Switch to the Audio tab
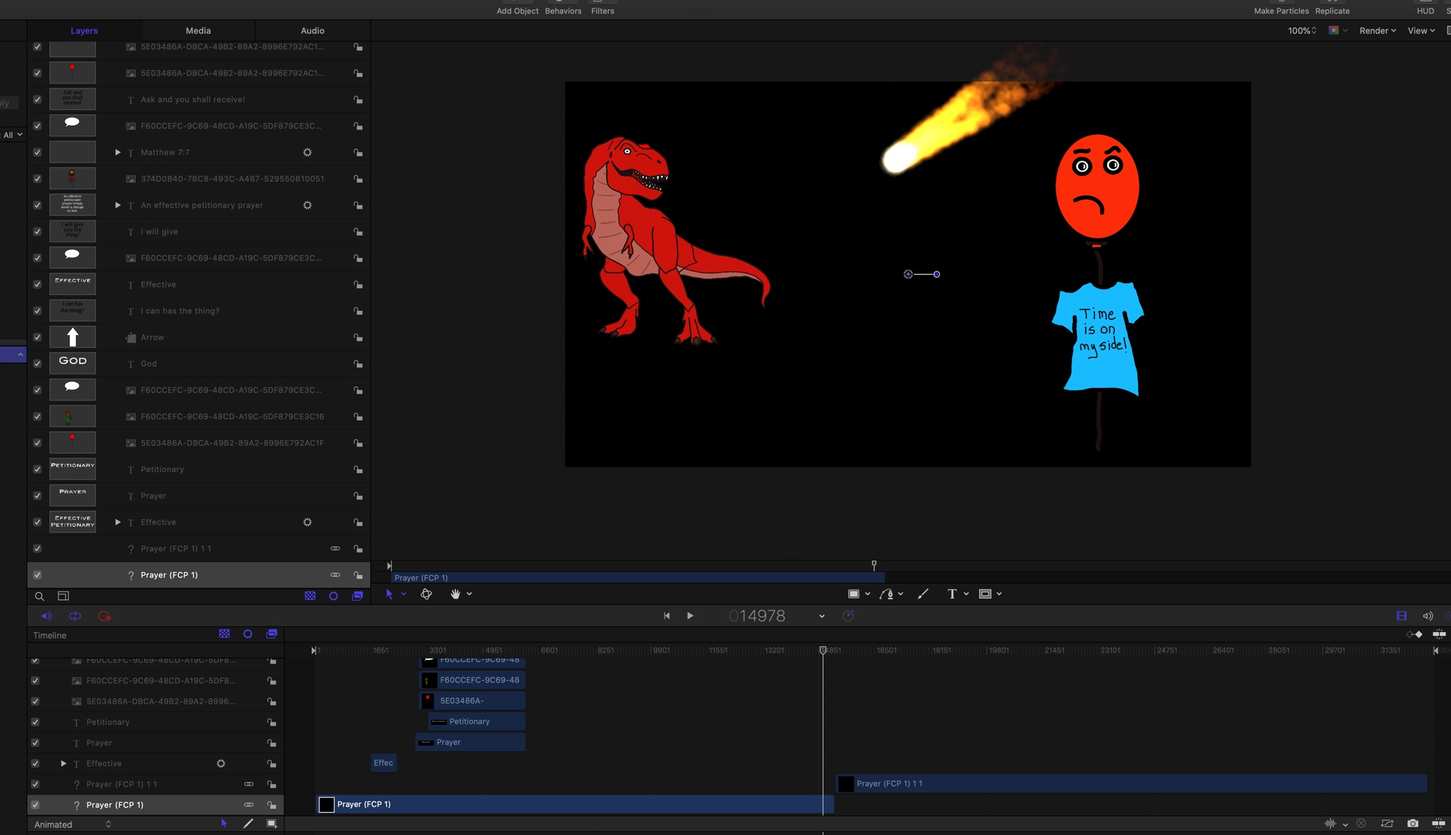This screenshot has height=835, width=1451. [x=312, y=31]
